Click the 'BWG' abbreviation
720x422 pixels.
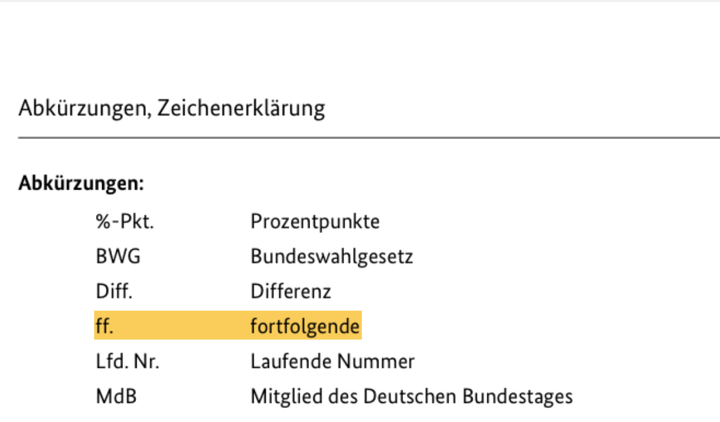point(118,256)
